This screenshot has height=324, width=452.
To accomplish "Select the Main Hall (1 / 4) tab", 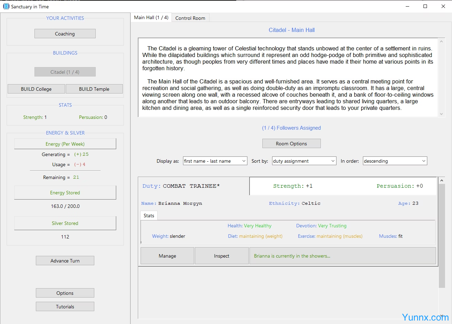I will (x=151, y=17).
